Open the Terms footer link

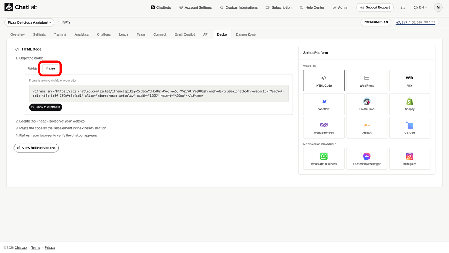(36, 247)
